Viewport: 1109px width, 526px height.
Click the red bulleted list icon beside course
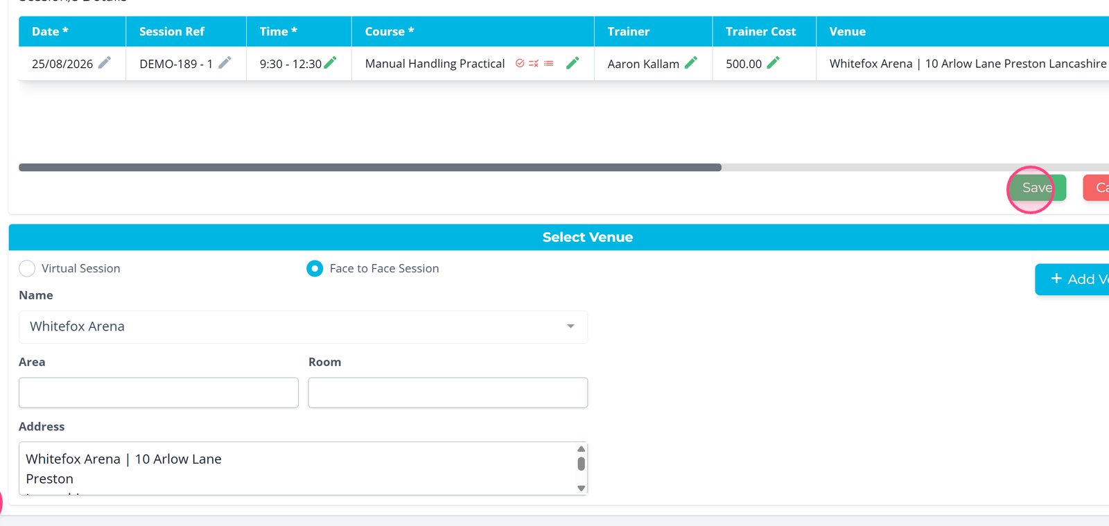[x=549, y=63]
